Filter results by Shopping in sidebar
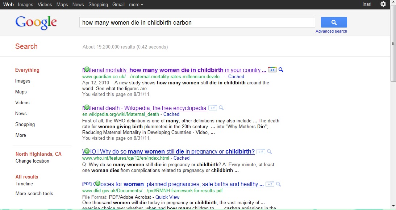396x210 pixels. pos(25,125)
